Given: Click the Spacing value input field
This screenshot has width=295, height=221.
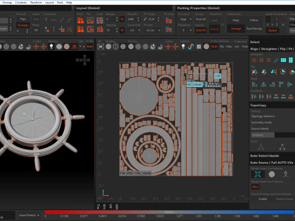Looking at the screenshot, I should [111, 30].
